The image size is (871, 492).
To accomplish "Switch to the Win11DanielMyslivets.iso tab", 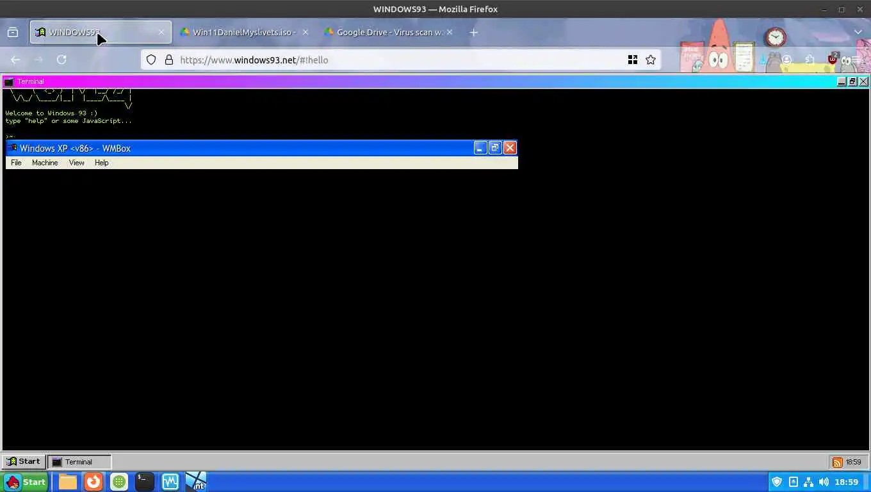I will pyautogui.click(x=243, y=32).
